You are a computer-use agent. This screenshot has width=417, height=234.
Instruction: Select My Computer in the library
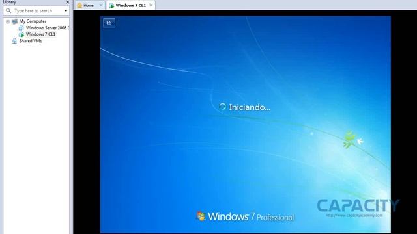(33, 21)
